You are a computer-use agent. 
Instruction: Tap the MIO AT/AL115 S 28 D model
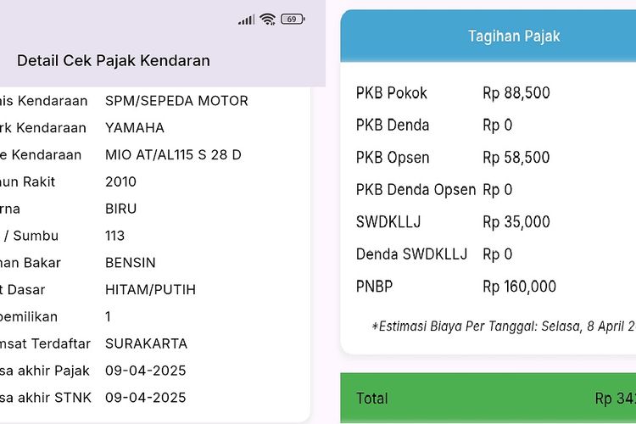173,155
